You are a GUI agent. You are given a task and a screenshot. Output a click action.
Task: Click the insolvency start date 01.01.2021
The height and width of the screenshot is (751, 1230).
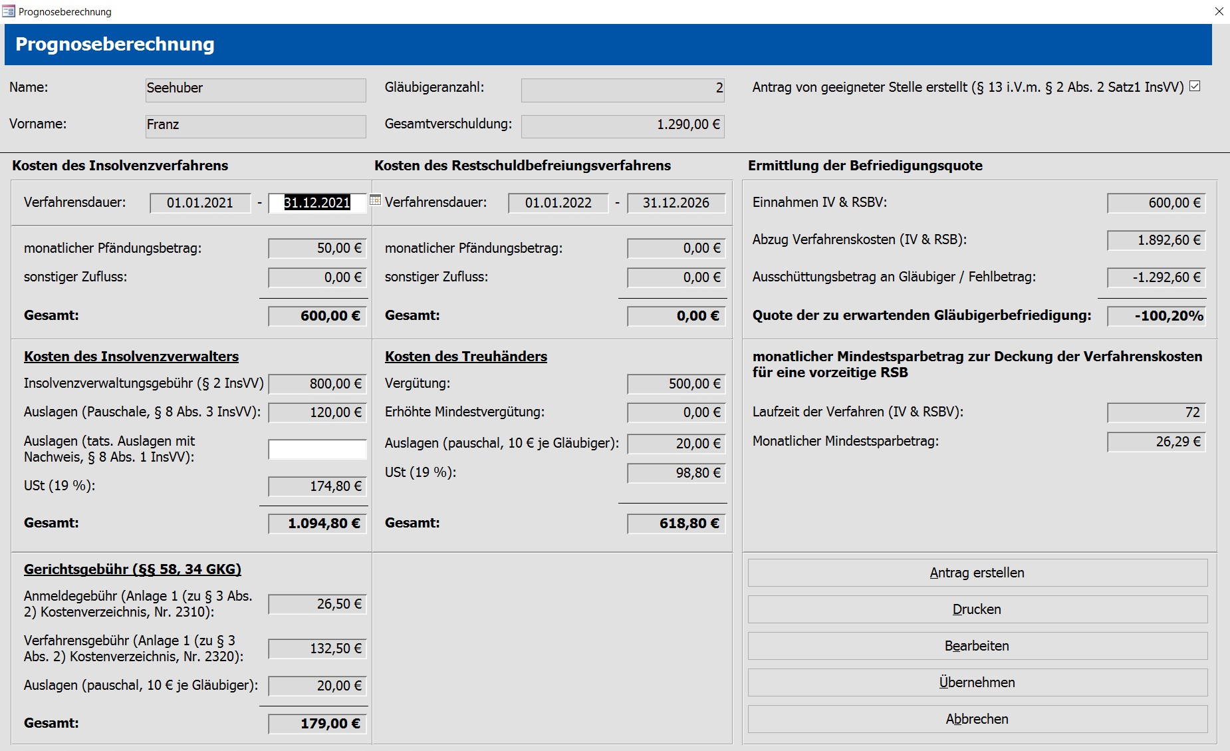pos(200,203)
